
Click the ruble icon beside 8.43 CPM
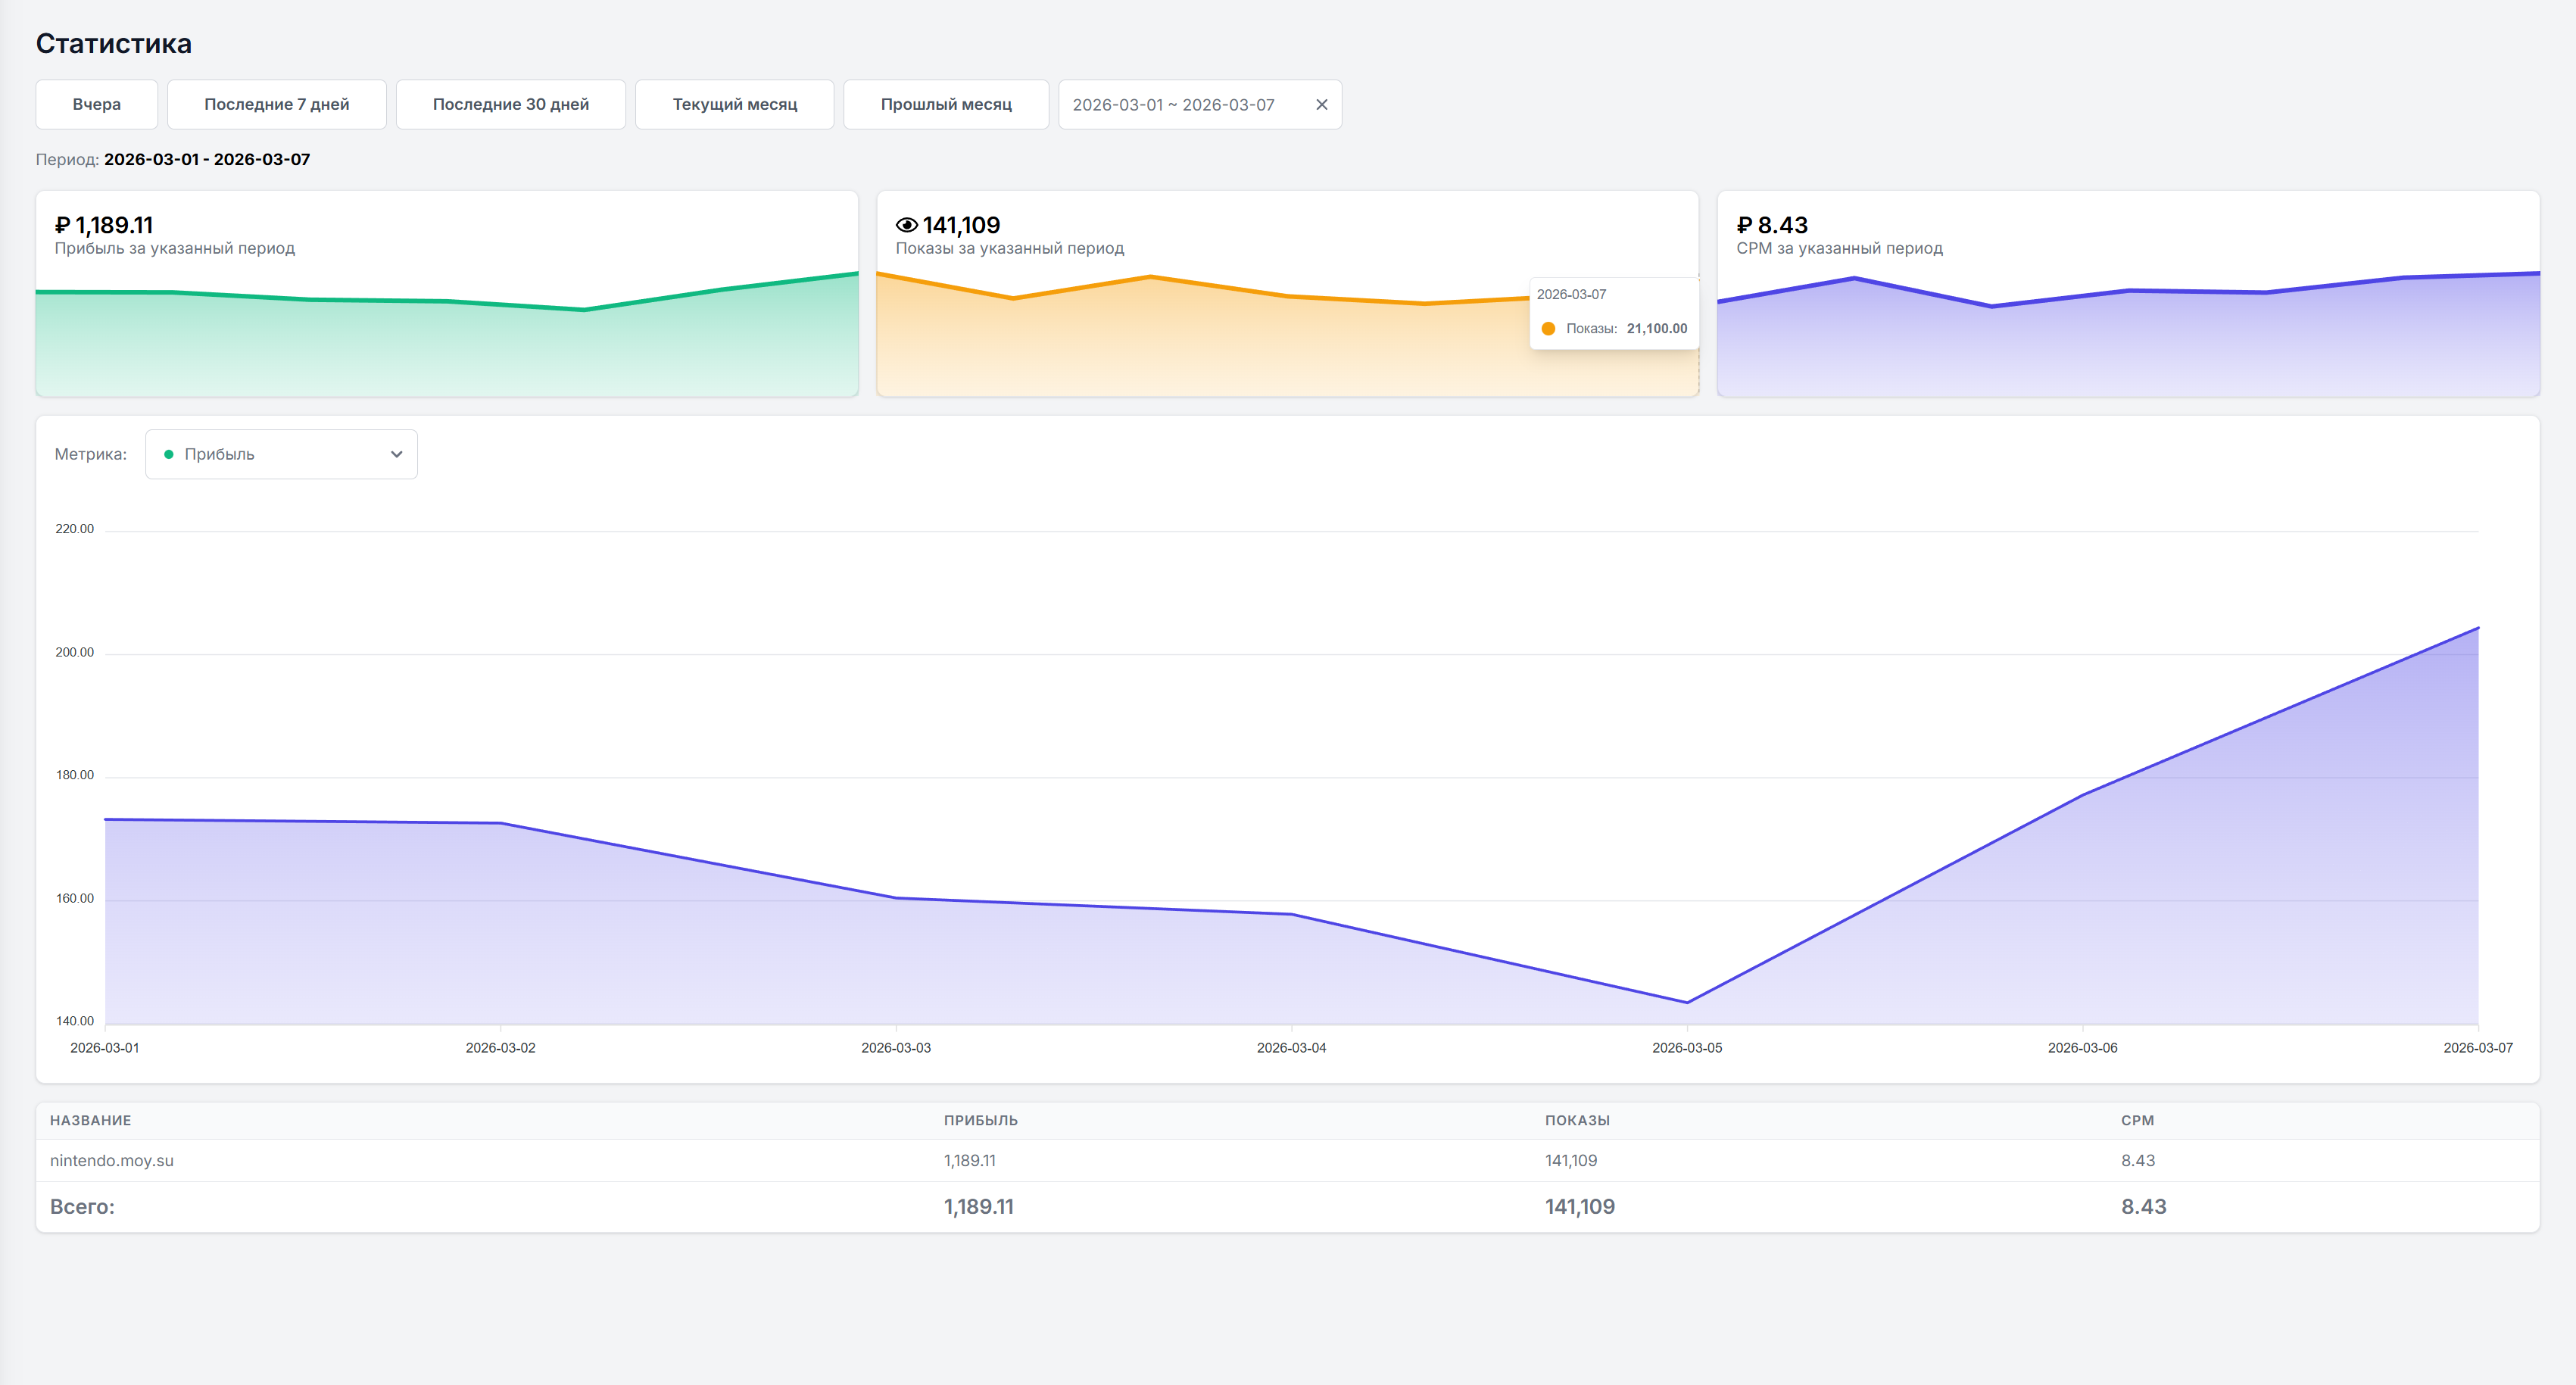click(x=1744, y=225)
